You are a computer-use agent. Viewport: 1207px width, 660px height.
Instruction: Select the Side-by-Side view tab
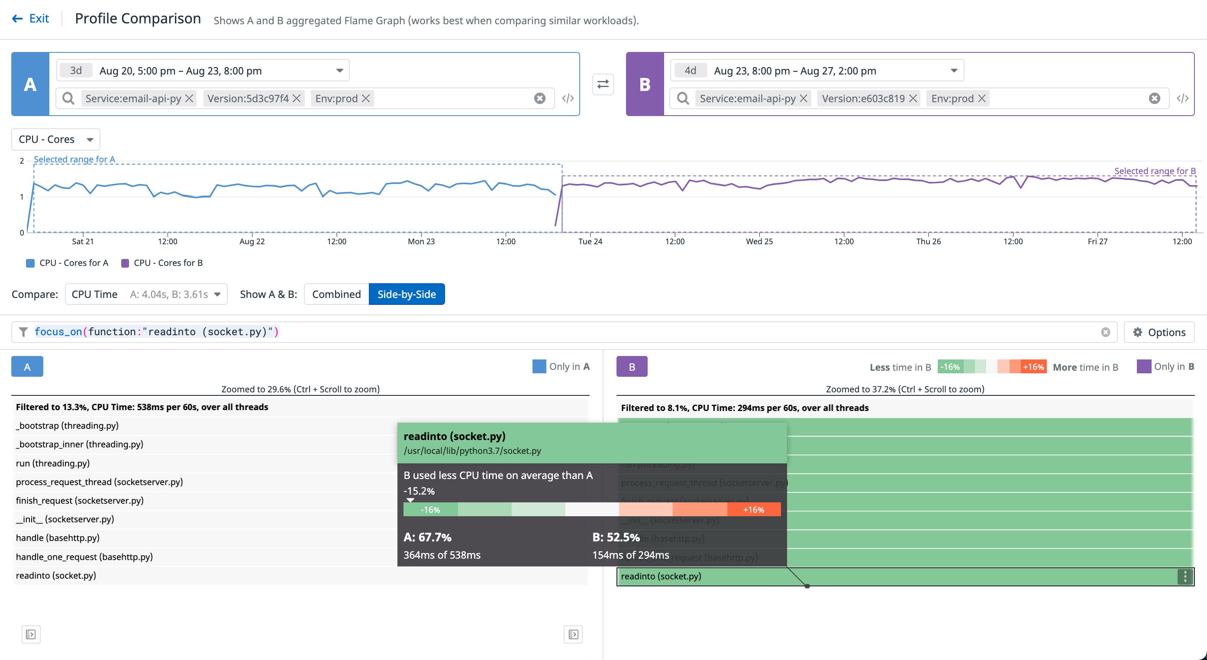(406, 294)
